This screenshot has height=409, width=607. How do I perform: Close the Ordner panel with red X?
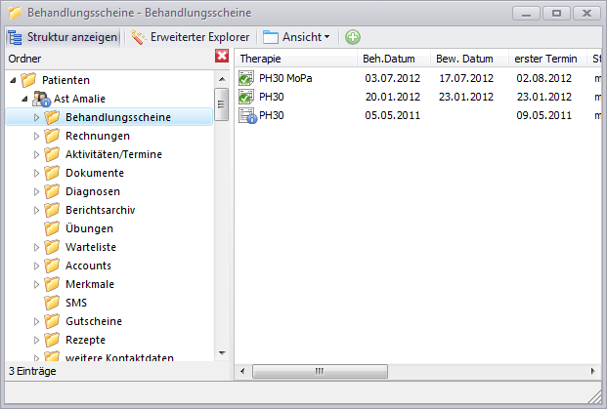click(222, 56)
